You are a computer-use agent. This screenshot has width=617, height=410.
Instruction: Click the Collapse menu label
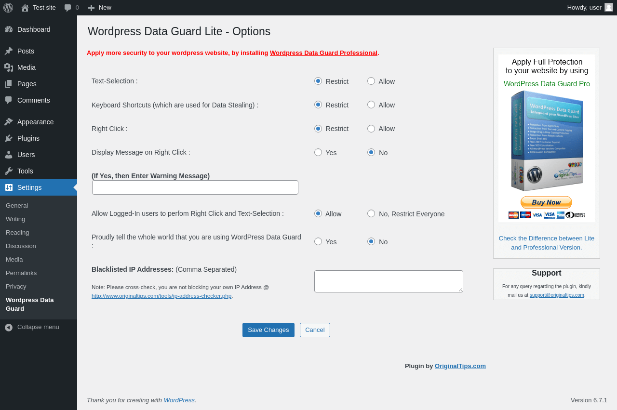(x=38, y=327)
